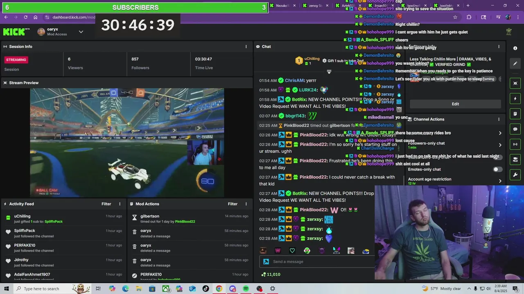Go back in browser history

pos(6,17)
